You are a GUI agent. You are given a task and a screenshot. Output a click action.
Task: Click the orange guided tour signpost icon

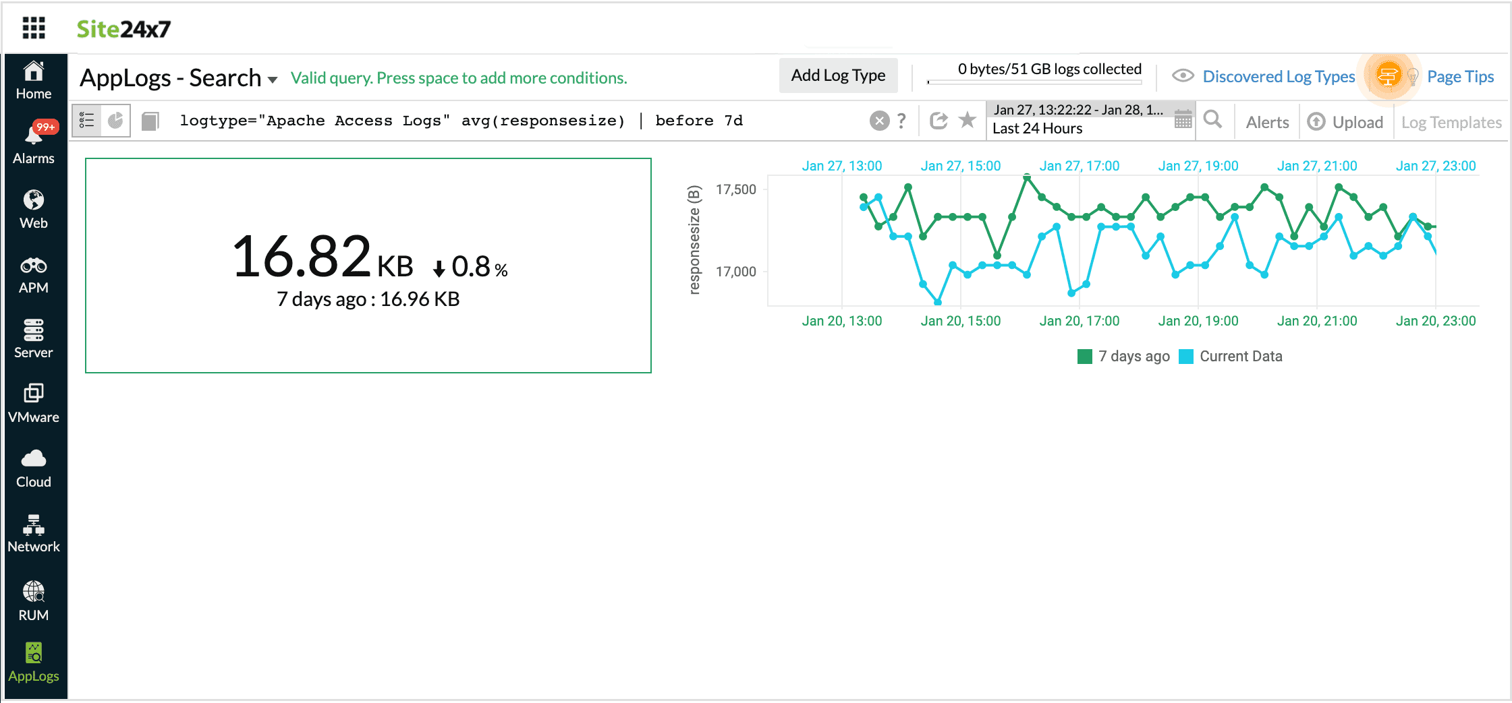tap(1388, 76)
